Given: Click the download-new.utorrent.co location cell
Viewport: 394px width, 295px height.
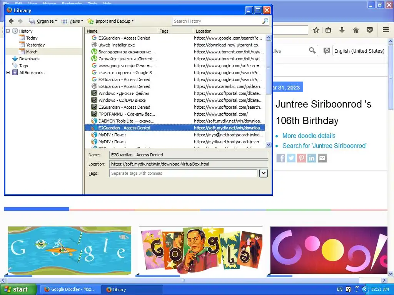Looking at the screenshot, I should [228, 45].
